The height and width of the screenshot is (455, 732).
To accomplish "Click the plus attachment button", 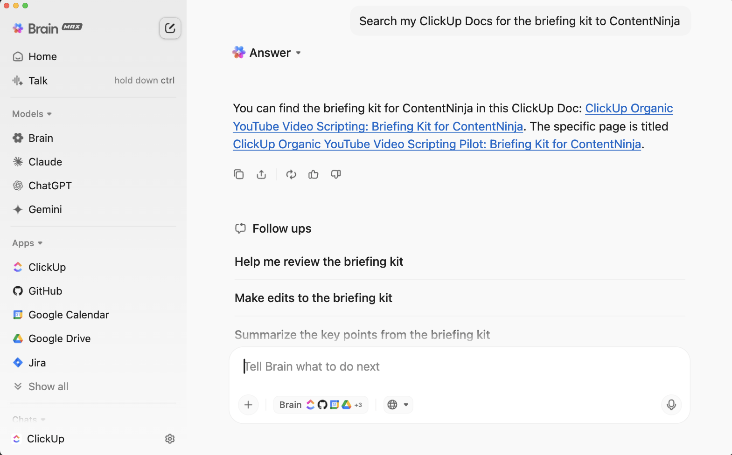I will (248, 405).
